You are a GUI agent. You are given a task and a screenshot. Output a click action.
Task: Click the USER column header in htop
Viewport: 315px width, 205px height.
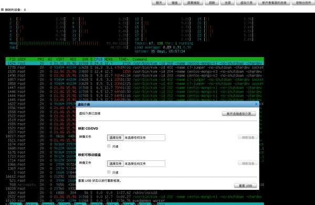pyautogui.click(x=22, y=59)
